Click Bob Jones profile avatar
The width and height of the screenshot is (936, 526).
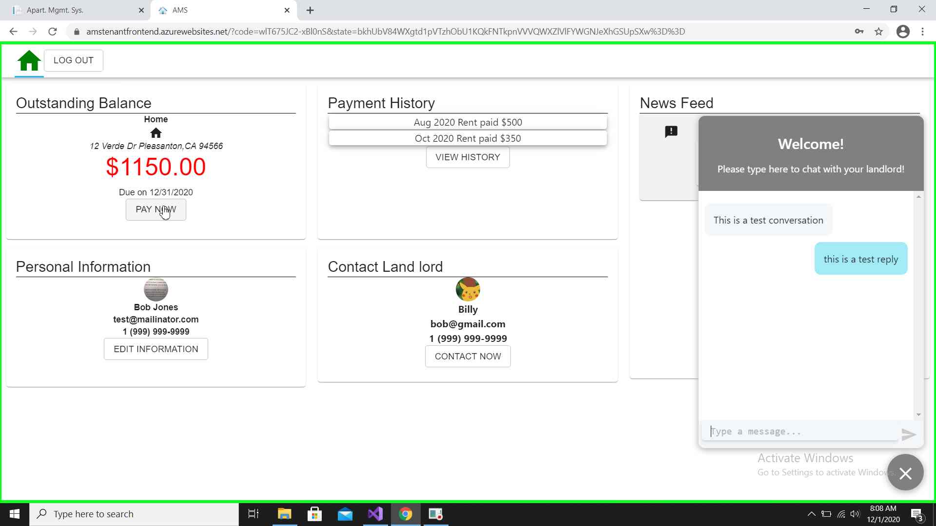[156, 290]
